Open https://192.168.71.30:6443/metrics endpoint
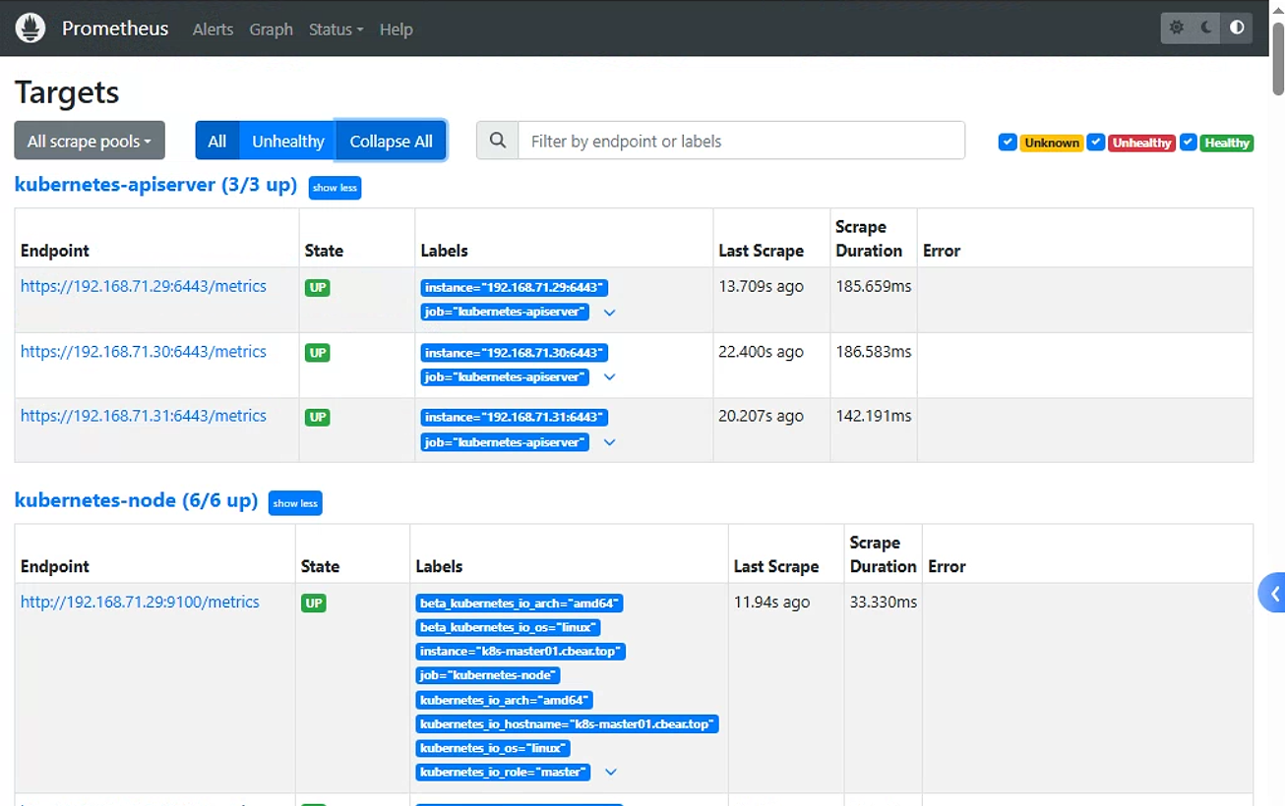The image size is (1285, 806). [x=144, y=351]
